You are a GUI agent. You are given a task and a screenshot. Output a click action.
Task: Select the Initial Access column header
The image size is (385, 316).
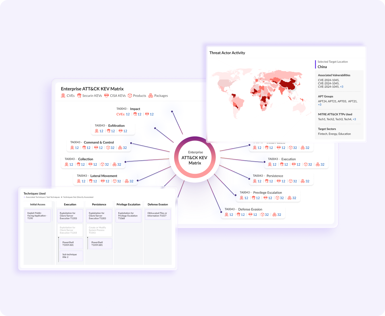(38, 204)
